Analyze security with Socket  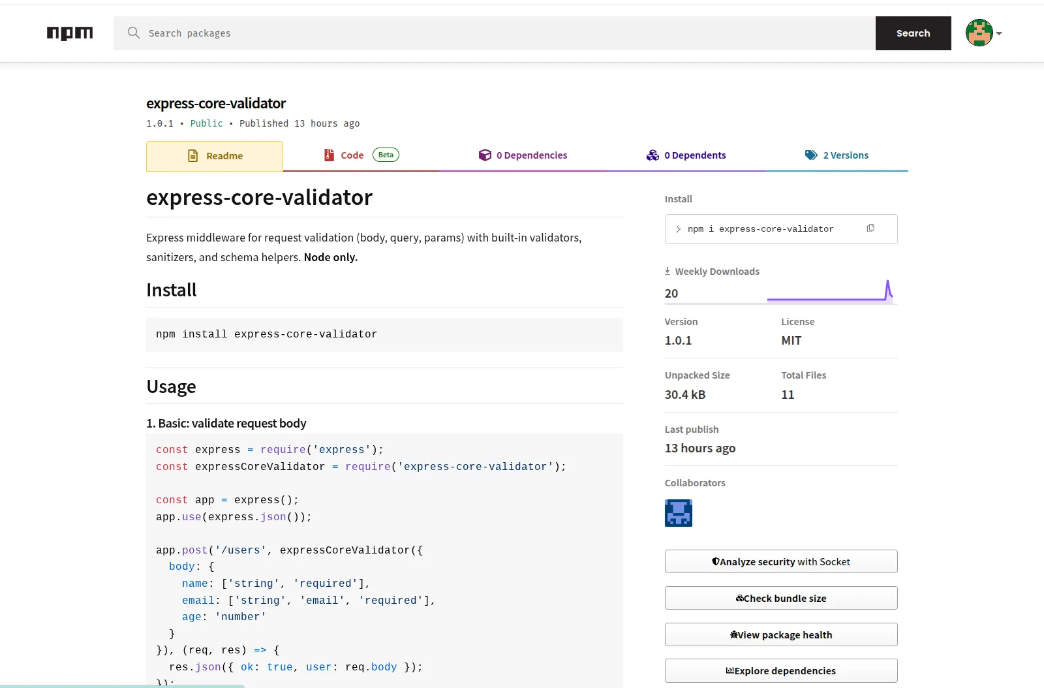[x=781, y=561]
